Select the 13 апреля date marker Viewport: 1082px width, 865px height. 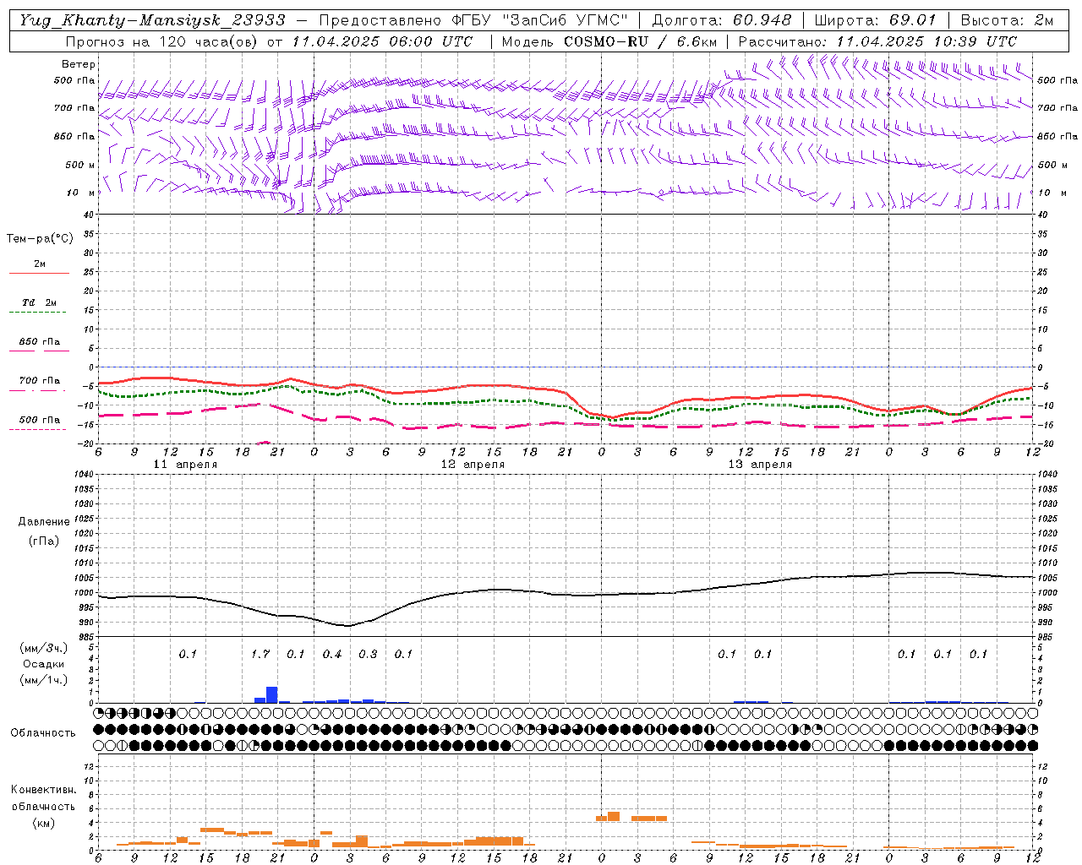coord(760,465)
